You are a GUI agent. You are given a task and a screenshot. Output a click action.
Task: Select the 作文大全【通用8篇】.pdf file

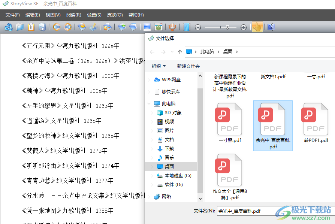pos(230,177)
